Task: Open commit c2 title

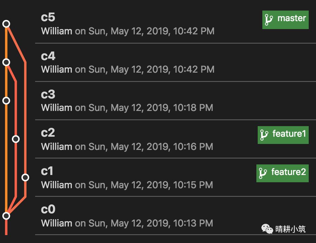Action: tap(48, 133)
